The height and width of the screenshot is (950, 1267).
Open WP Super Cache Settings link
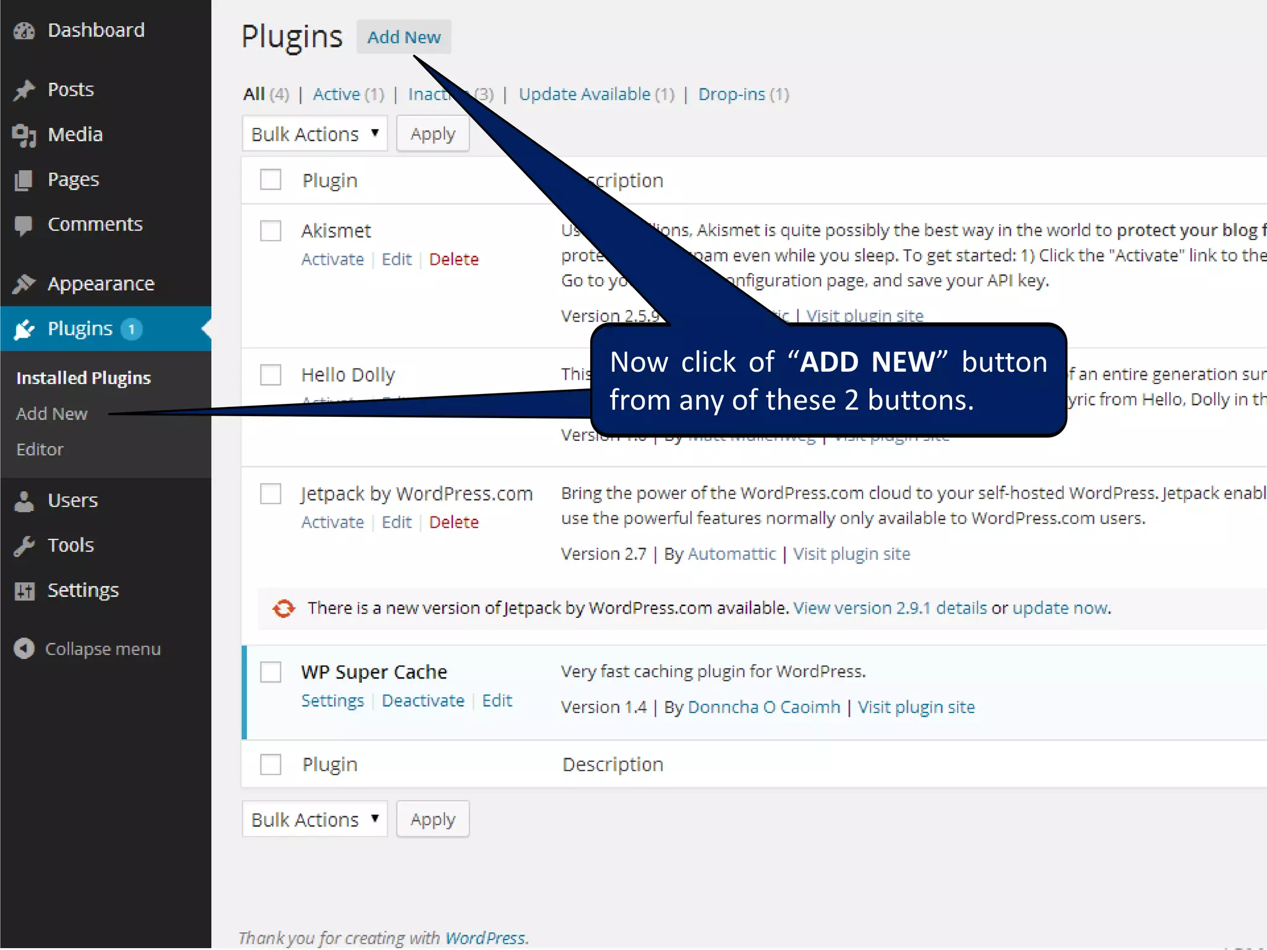[333, 701]
